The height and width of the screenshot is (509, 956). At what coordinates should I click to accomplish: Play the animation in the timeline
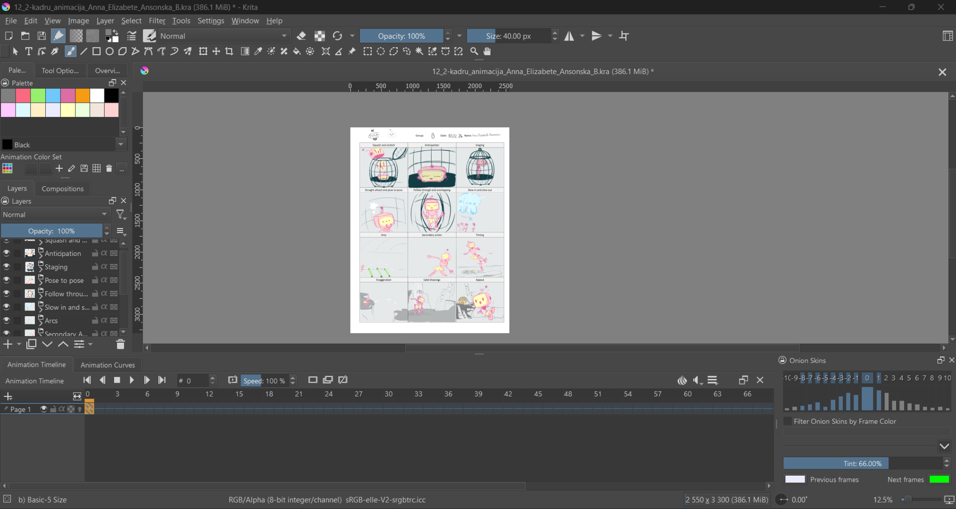click(132, 380)
